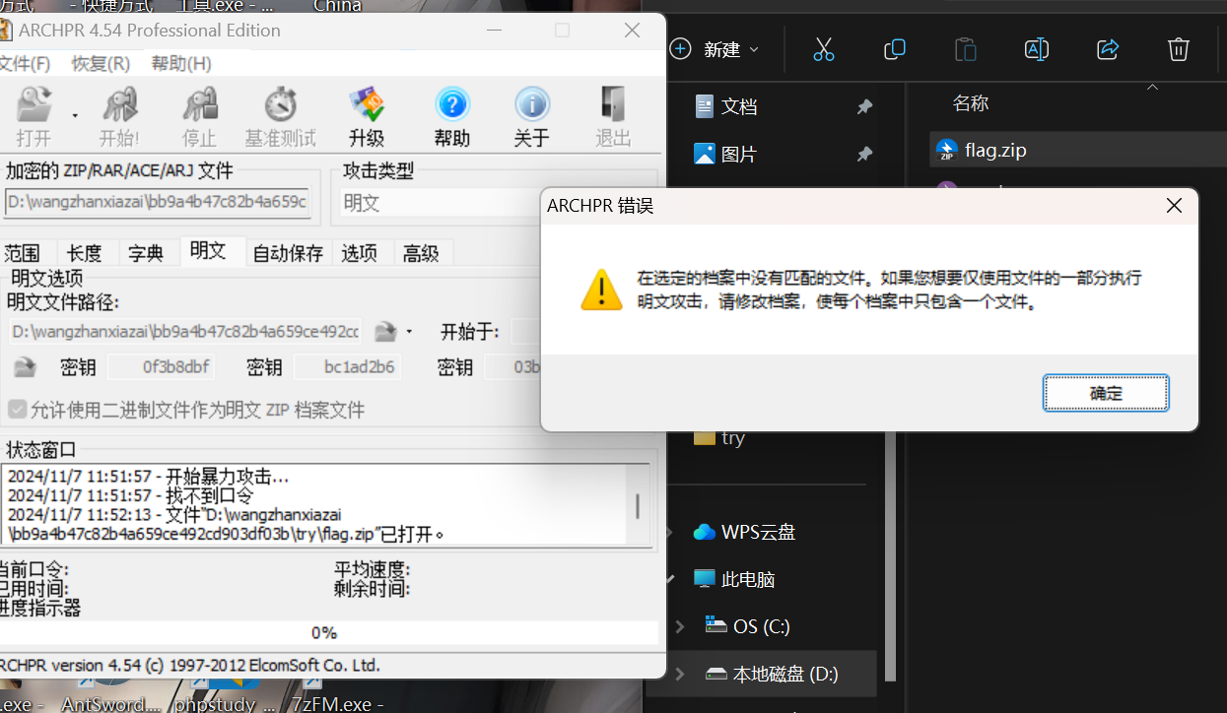Click the 新建 button in File Explorer
The width and height of the screenshot is (1227, 713).
click(715, 49)
